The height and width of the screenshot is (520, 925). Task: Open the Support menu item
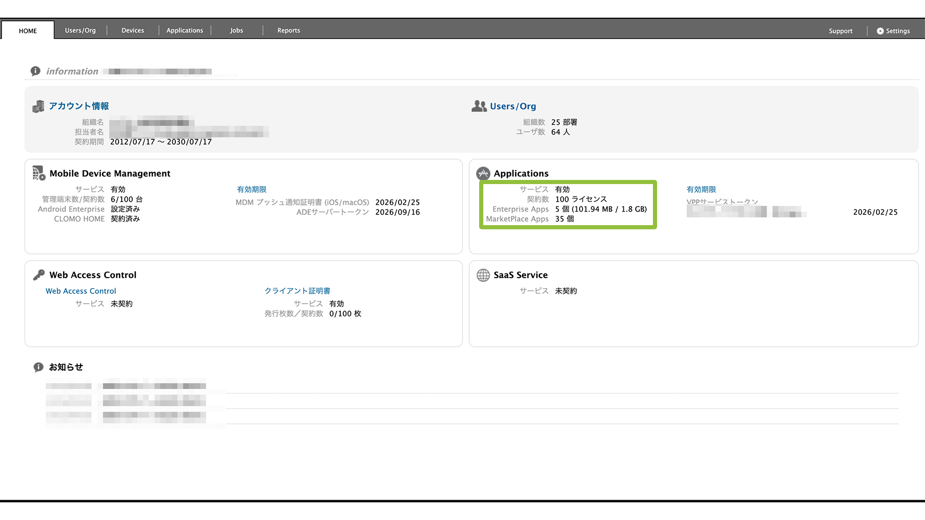pos(840,31)
